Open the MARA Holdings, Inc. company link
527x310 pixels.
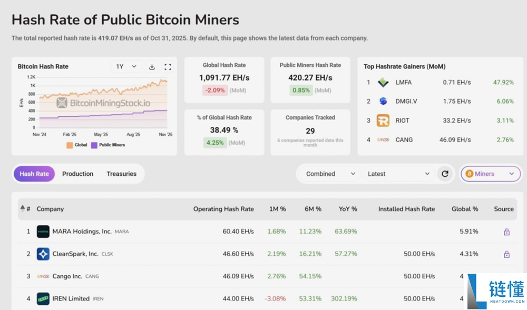pos(82,232)
